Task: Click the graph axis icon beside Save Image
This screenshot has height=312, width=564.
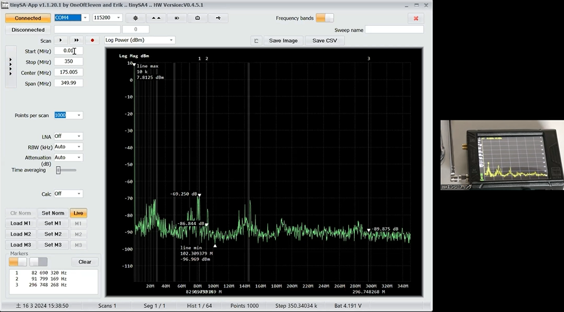Action: [x=256, y=41]
